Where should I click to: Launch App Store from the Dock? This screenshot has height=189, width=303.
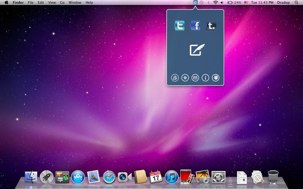pos(78,177)
